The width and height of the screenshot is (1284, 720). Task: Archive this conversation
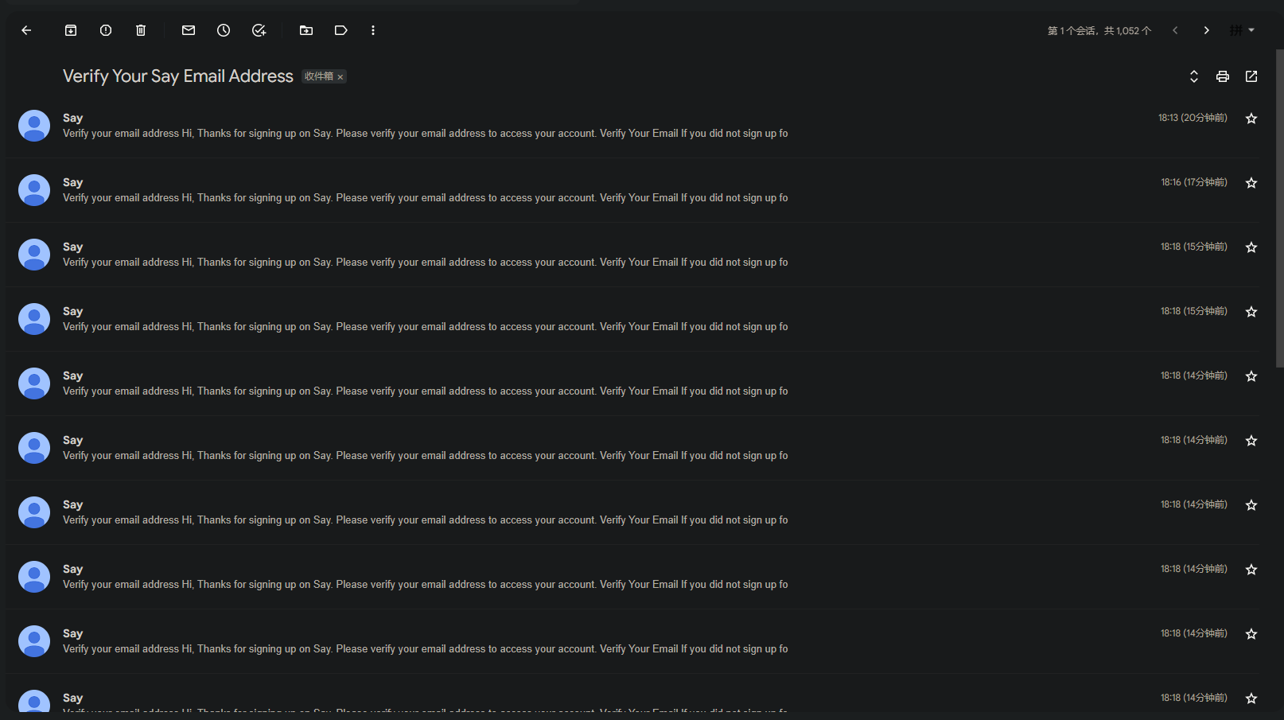[71, 30]
